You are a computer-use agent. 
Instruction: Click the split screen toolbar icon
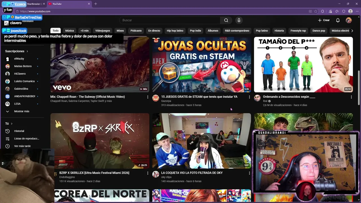click(310, 11)
